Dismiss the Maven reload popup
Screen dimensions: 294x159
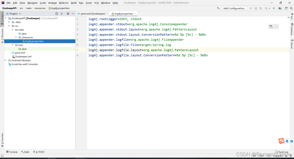(276, 27)
